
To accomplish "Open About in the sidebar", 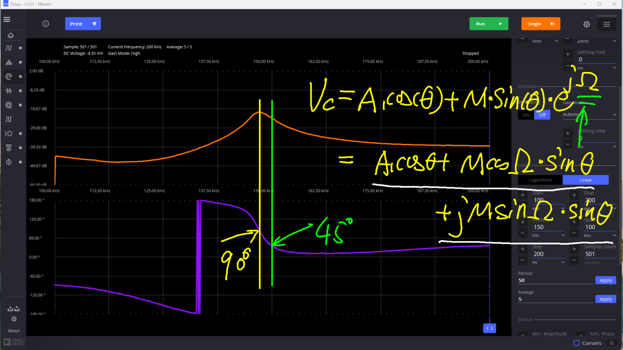I will (13, 330).
